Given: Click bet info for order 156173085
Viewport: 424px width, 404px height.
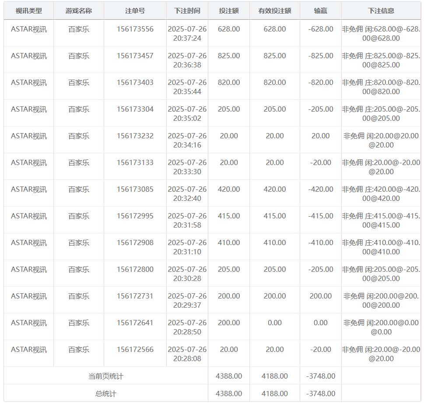Looking at the screenshot, I should tap(381, 193).
